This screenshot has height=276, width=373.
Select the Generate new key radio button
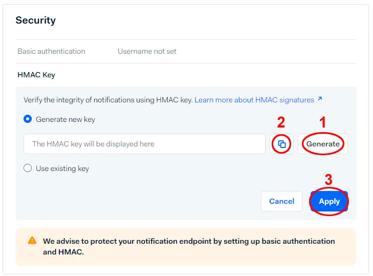28,119
